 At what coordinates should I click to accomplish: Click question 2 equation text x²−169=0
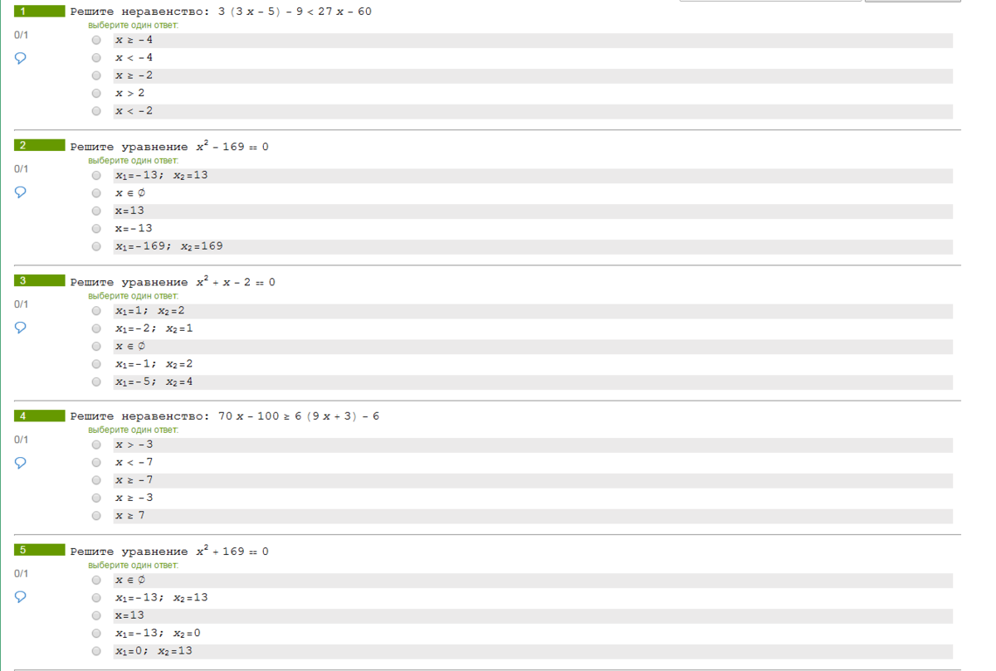click(232, 146)
